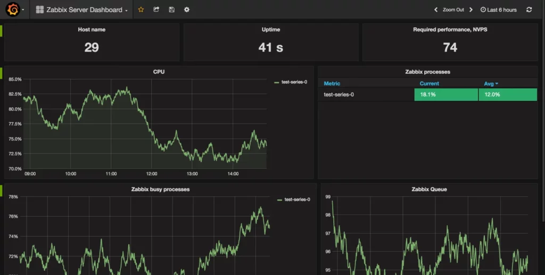Viewport: 545px width, 275px height.
Task: Refresh dashboard using the refresh icon
Action: coord(529,10)
